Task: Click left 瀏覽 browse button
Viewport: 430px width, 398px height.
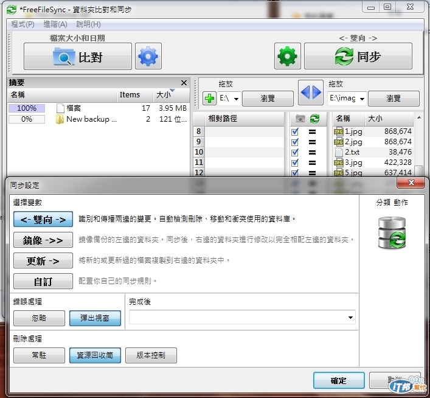Action: tap(268, 98)
